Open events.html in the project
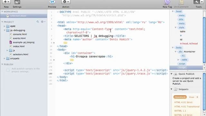Screen dimensions: 206x116 point(19,38)
